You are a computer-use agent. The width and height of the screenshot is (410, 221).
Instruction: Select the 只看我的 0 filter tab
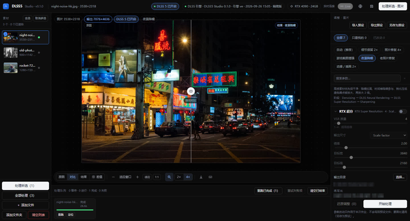pos(359,38)
